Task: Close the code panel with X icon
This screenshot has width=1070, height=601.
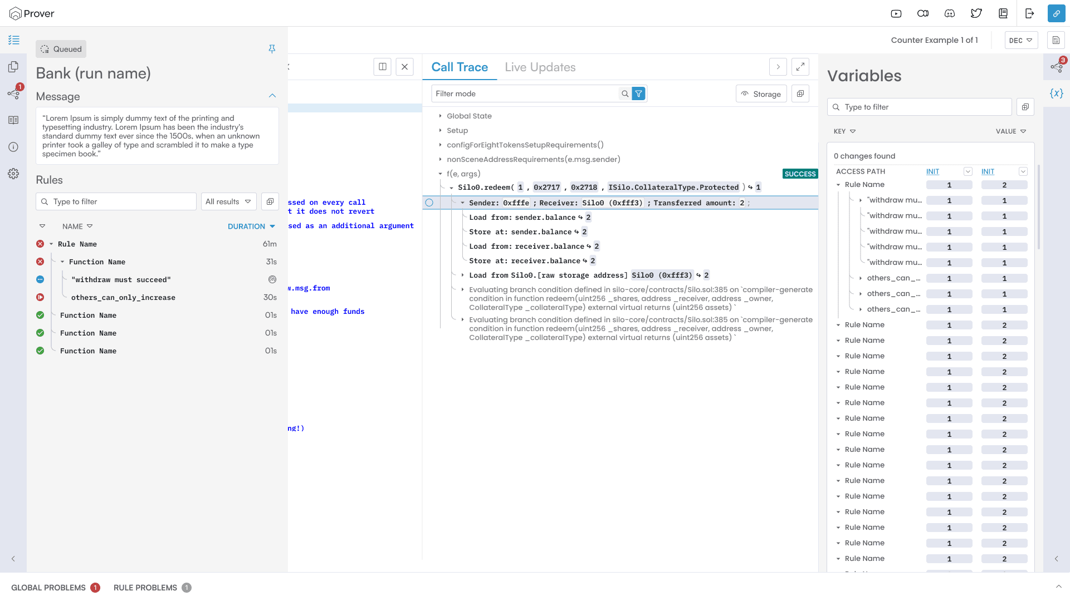Action: (405, 67)
